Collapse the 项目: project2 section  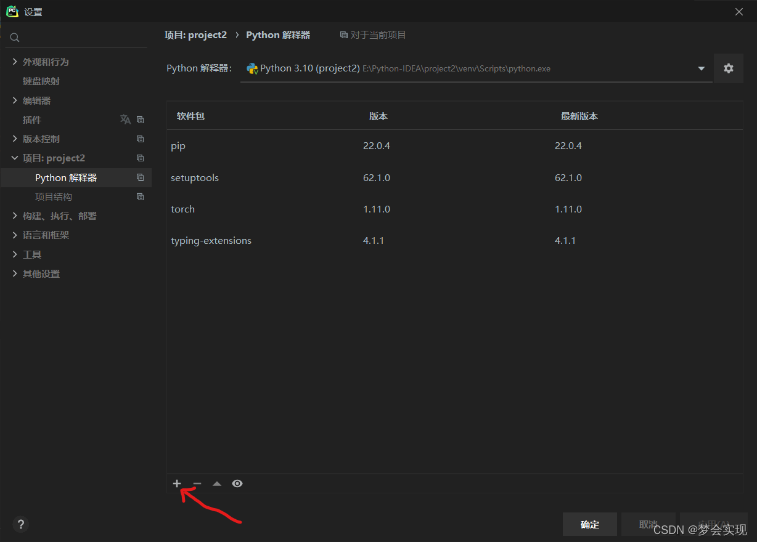point(15,158)
